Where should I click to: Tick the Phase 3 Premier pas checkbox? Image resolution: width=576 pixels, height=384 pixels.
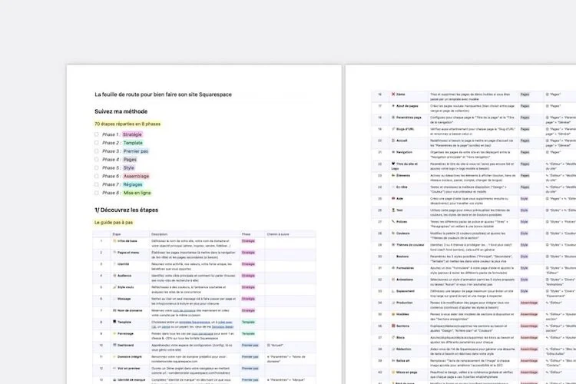96,151
